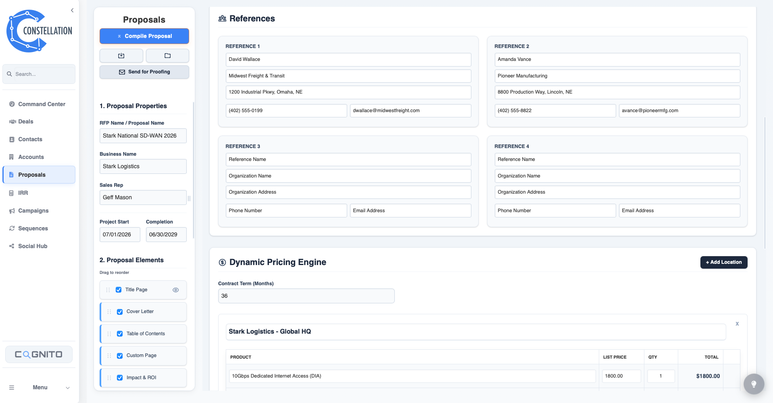Switch to the Accounts section
Viewport: 773px width, 403px height.
[31, 157]
